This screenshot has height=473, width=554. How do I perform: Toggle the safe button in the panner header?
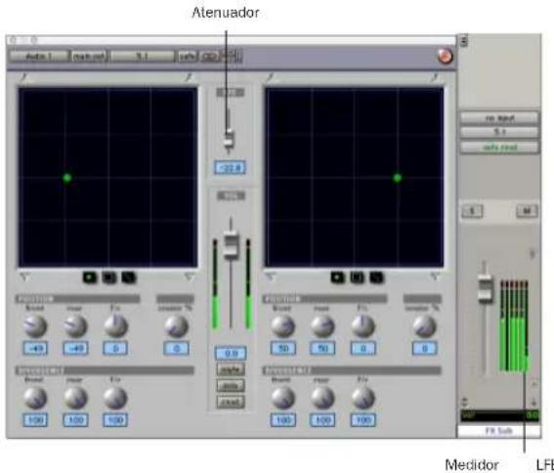click(188, 57)
